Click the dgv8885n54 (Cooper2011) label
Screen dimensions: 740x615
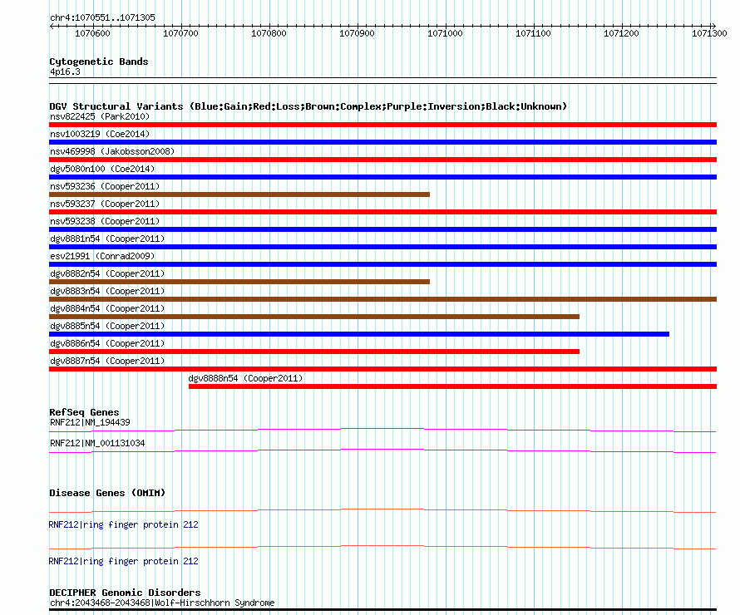tap(107, 326)
